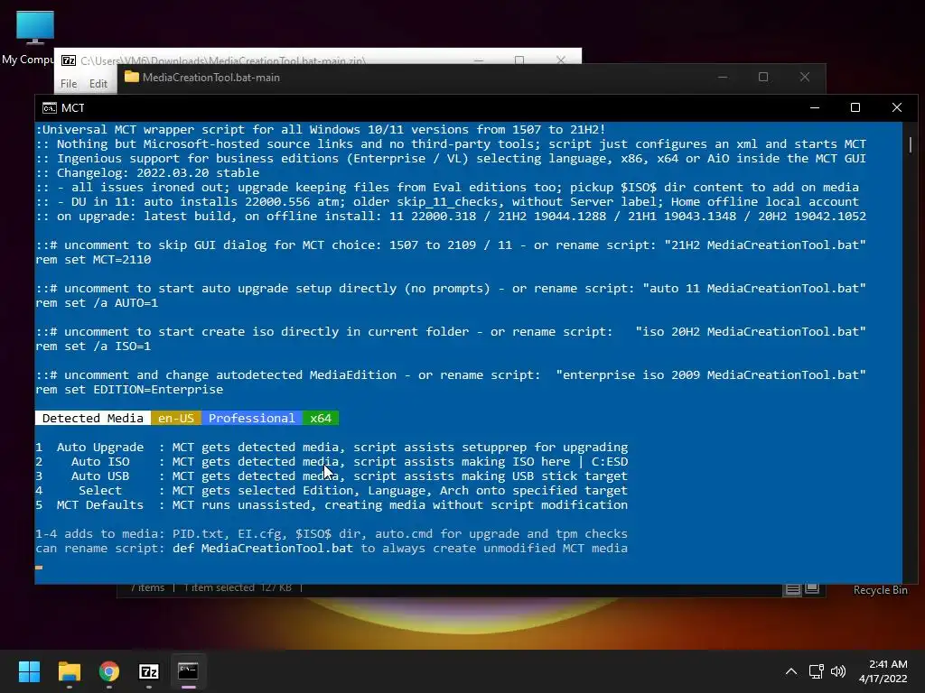Click the rem set MCT=2110 line
Image resolution: width=925 pixels, height=693 pixels.
click(x=93, y=259)
